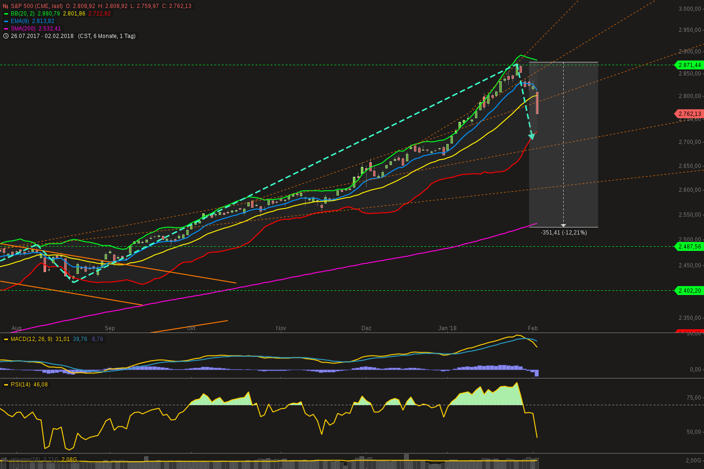Click the 2.850,00 price axis label
704x469 pixels.
[690, 74]
